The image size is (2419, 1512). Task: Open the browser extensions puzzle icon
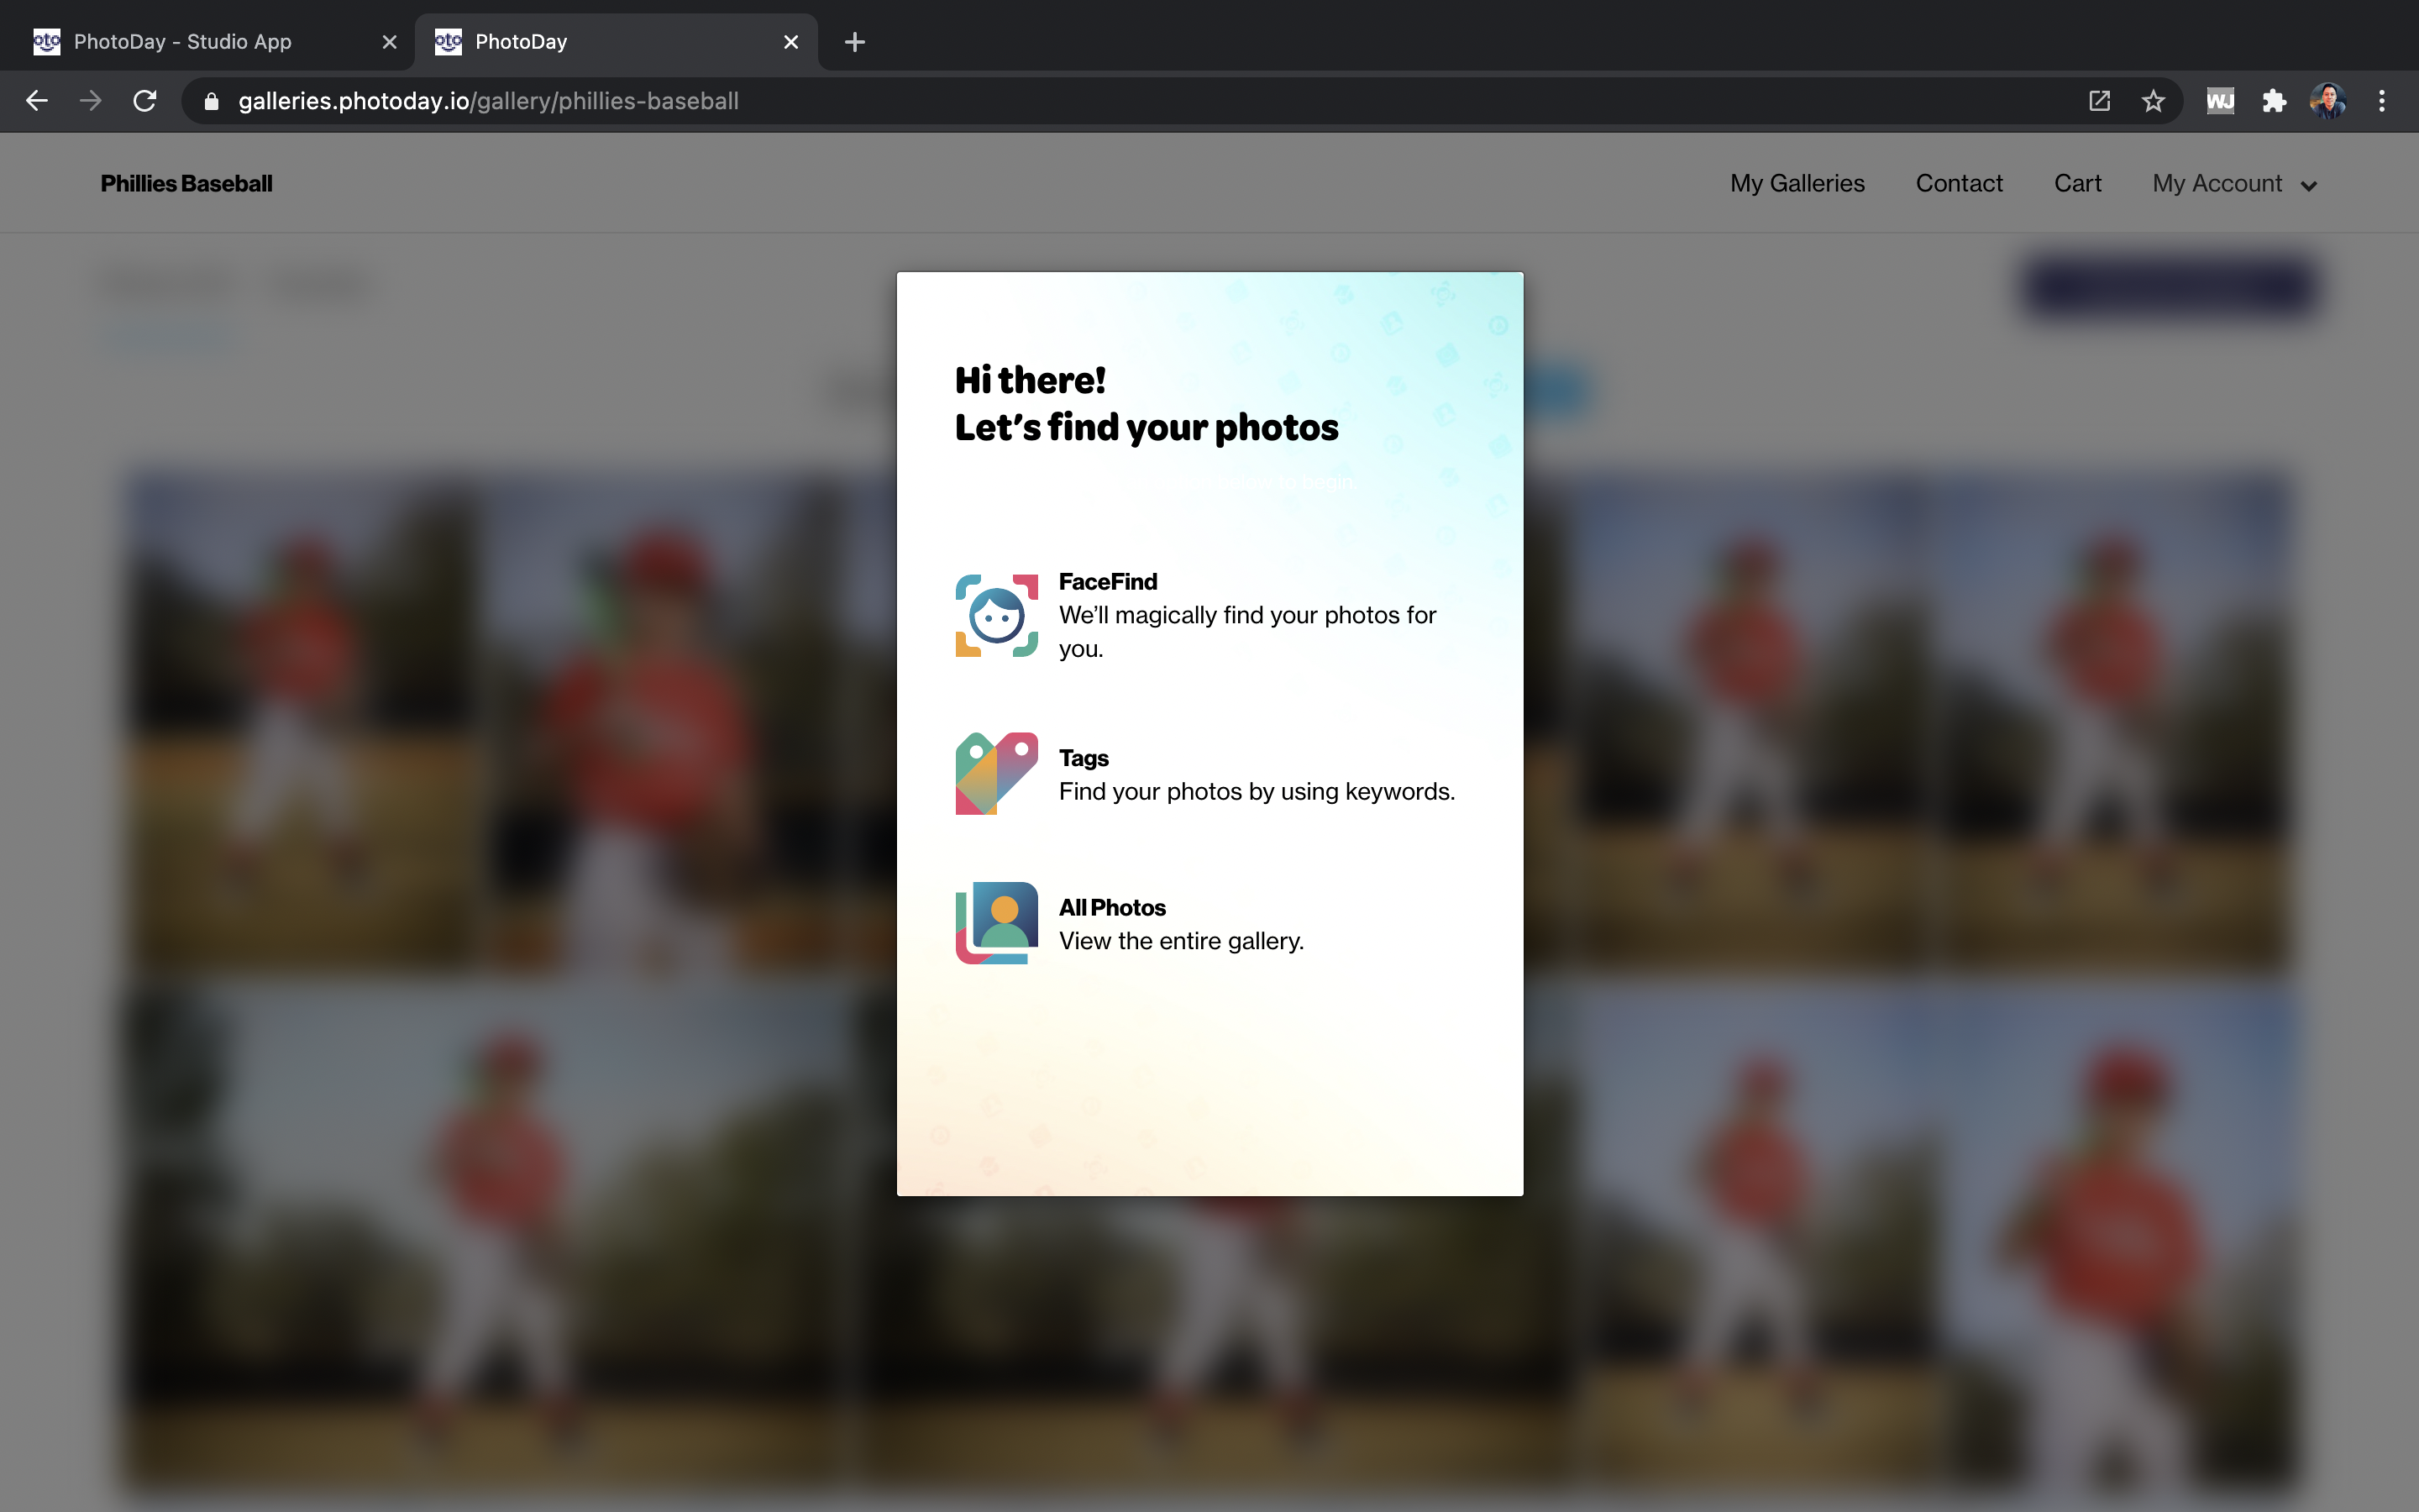click(2274, 101)
